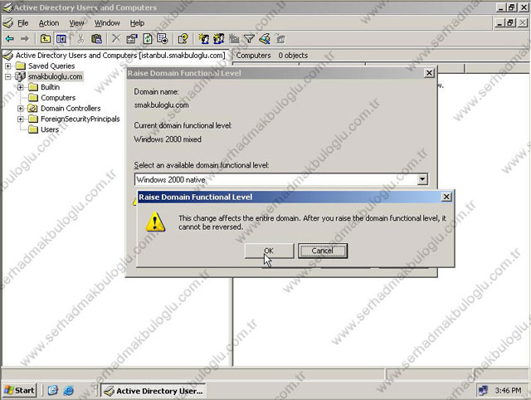This screenshot has width=531, height=400.
Task: Click the Create new organizational unit icon
Action: [234, 39]
